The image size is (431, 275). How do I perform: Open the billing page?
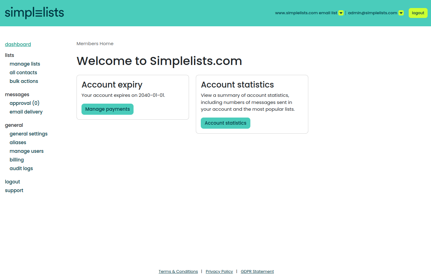pyautogui.click(x=17, y=160)
